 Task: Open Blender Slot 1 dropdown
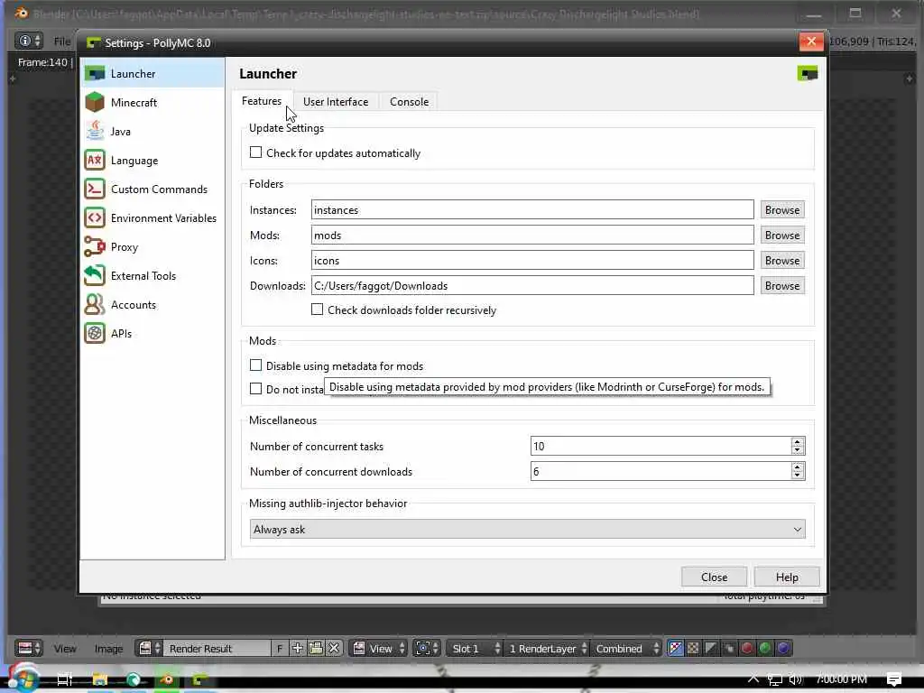475,648
